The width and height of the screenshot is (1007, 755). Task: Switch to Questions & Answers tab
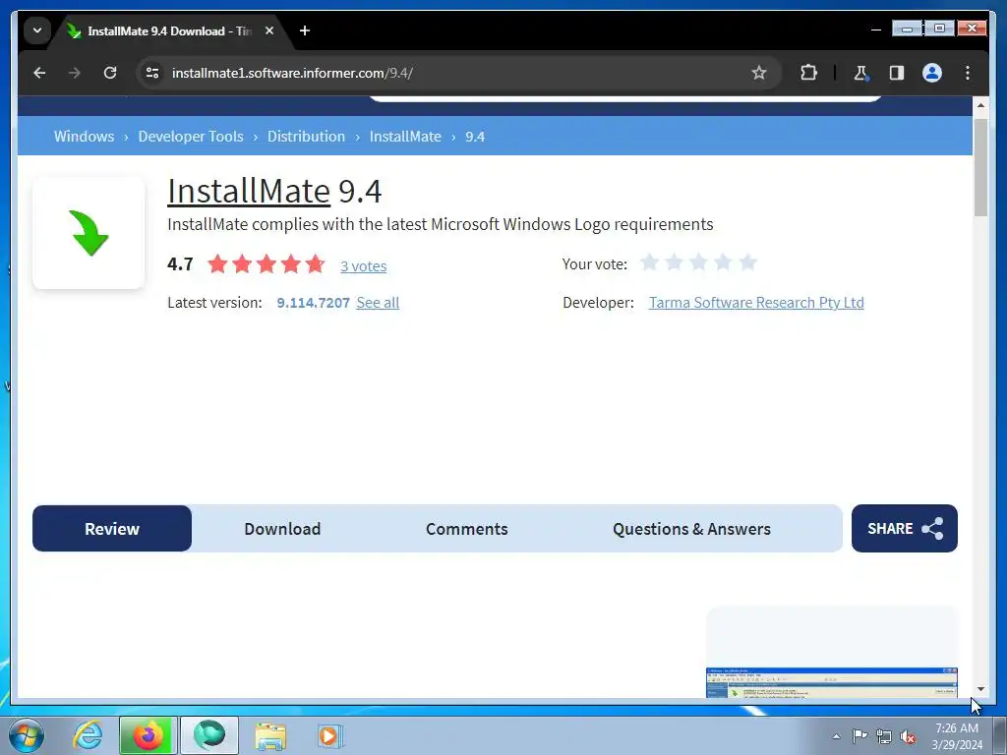[x=691, y=528]
